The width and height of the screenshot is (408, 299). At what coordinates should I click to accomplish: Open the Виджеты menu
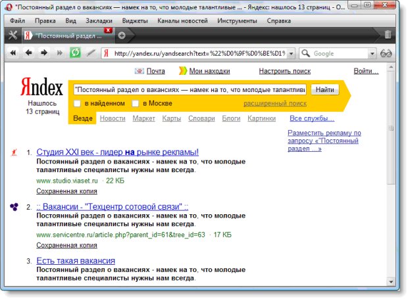[x=135, y=21]
